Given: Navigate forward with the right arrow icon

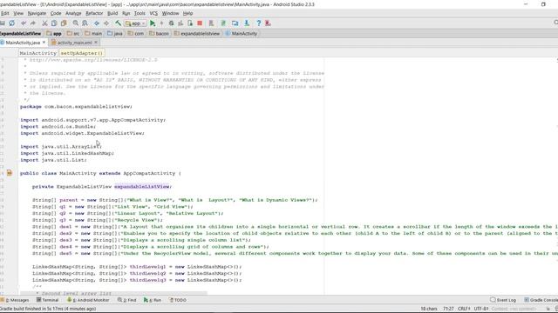Looking at the screenshot, I should point(106,23).
